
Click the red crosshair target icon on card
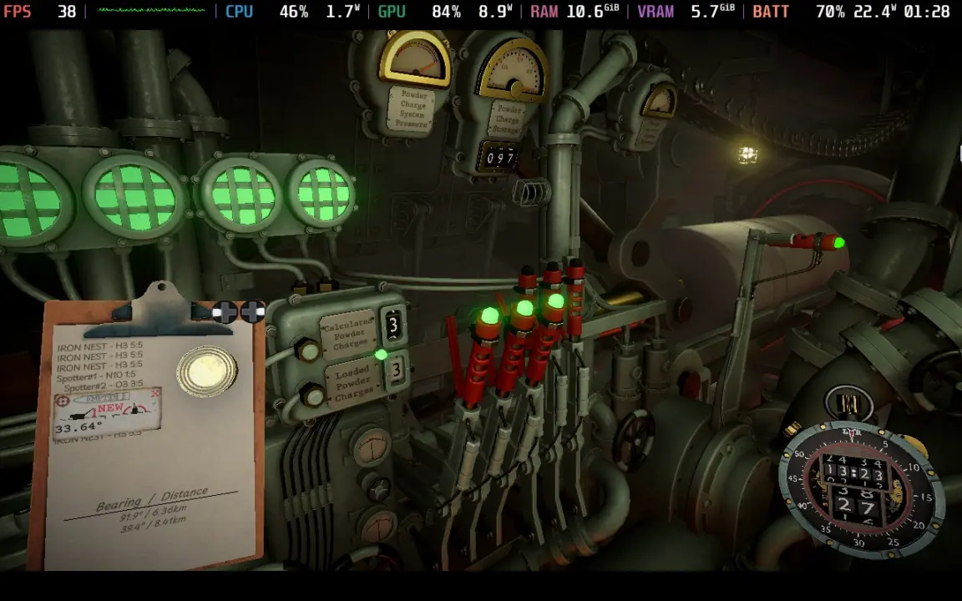[62, 401]
